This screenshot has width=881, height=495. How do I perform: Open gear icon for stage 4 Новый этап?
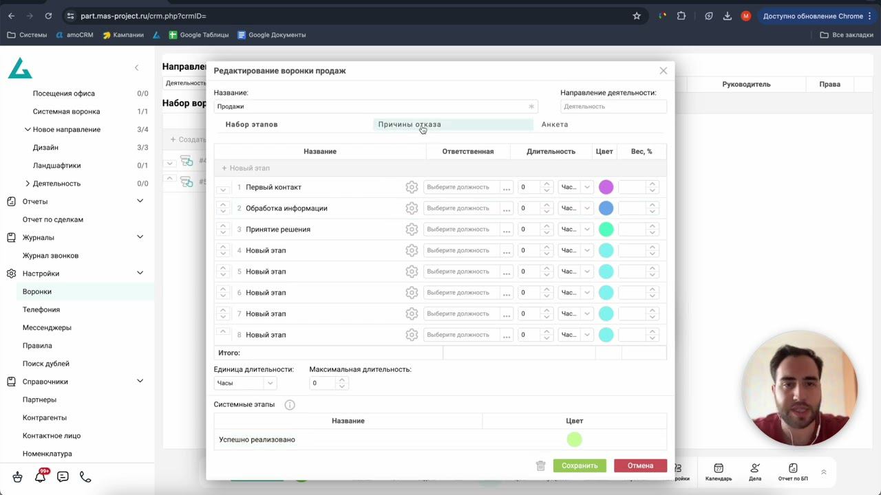click(412, 250)
